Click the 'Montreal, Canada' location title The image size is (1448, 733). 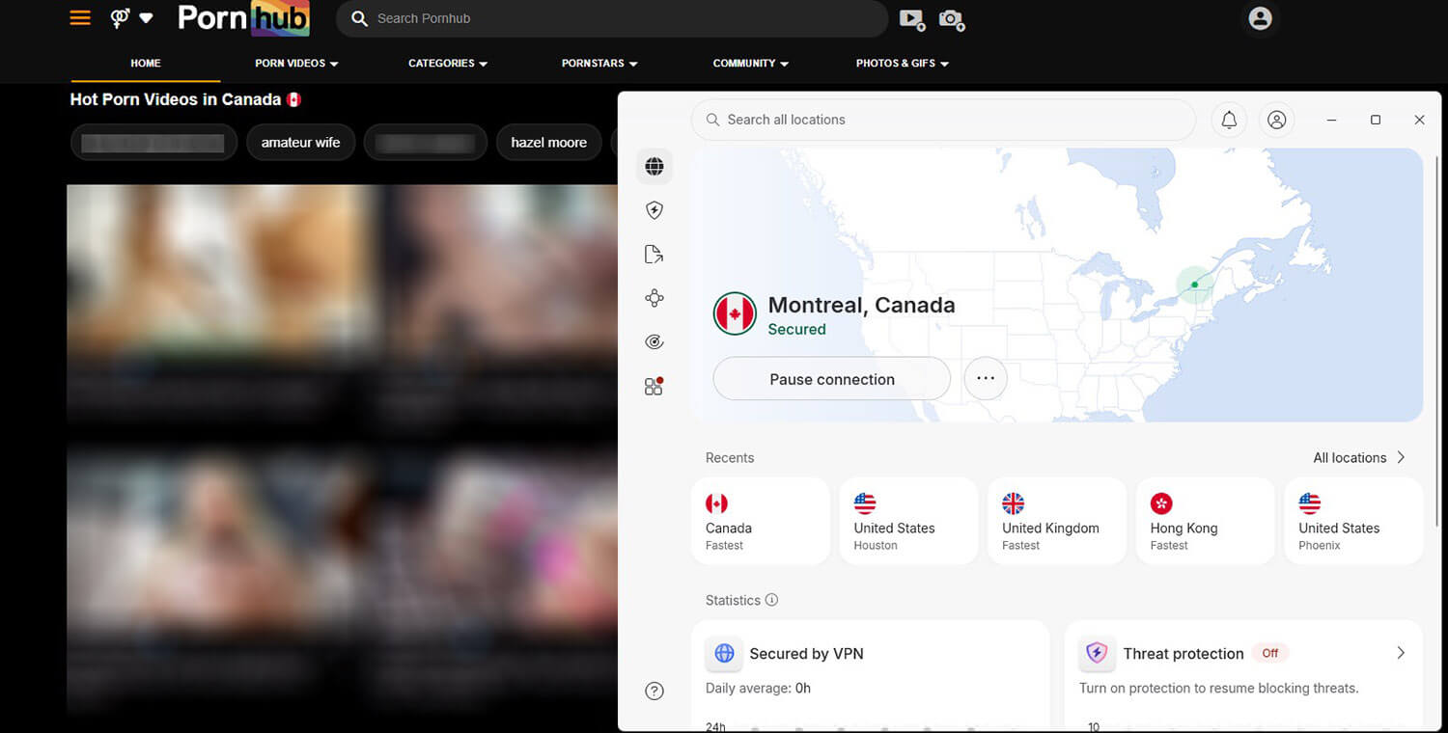tap(861, 305)
